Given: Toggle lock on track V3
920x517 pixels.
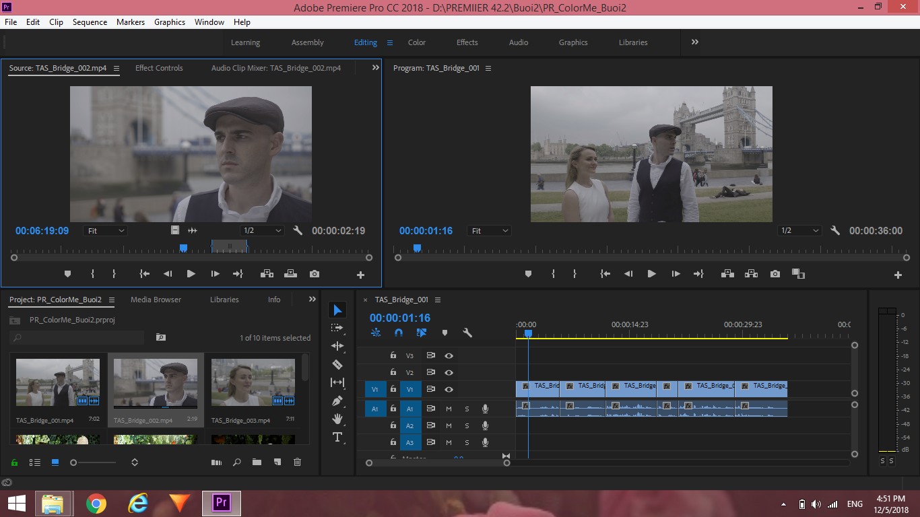Looking at the screenshot, I should (x=393, y=355).
